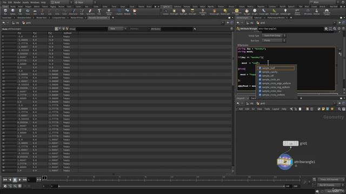Open the parameter pane help icon
This screenshot has width=346, height=194.
coord(343,29)
